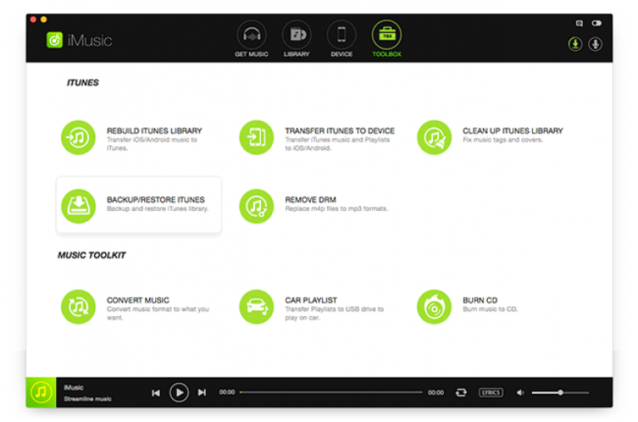
Task: Click the Convert Music title text
Action: pos(138,300)
